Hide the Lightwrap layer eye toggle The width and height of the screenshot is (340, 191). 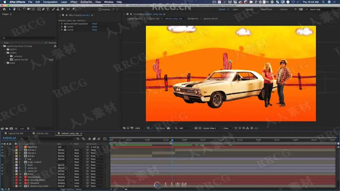pyautogui.click(x=2, y=147)
